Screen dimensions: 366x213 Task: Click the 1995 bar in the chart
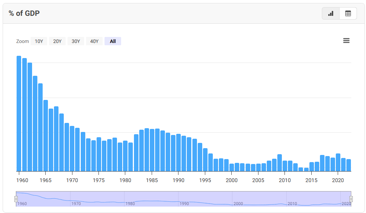click(205, 159)
